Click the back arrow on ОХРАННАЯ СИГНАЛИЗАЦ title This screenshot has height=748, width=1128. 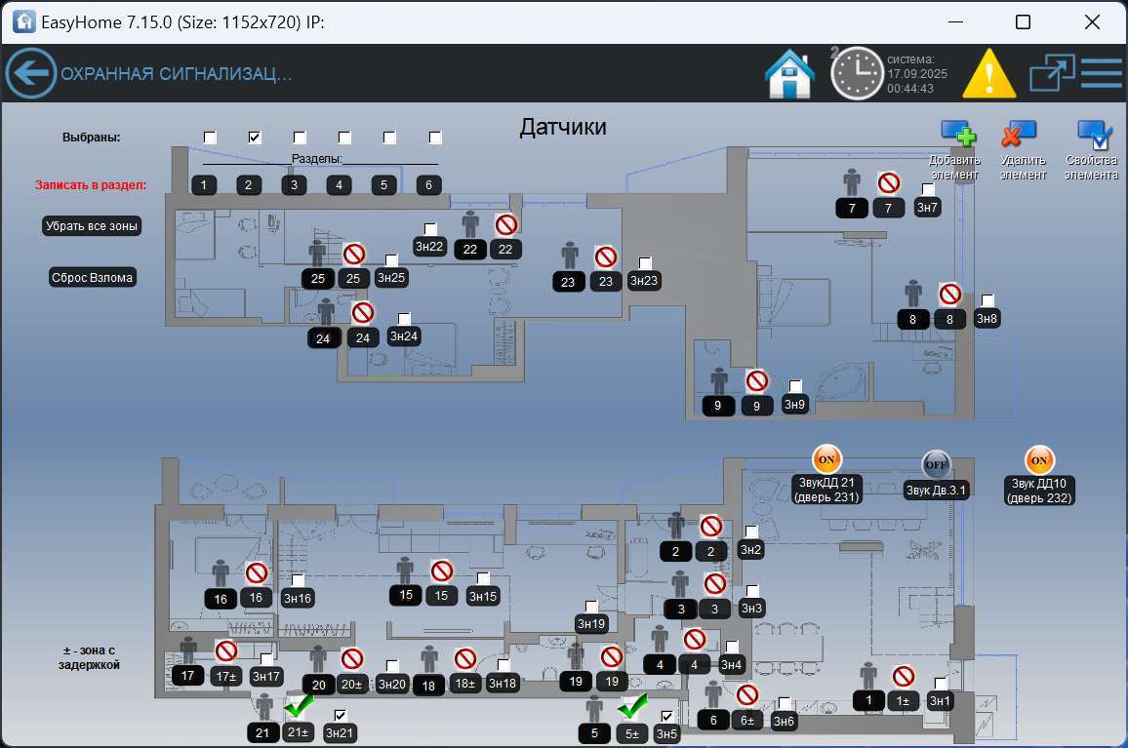pos(29,71)
